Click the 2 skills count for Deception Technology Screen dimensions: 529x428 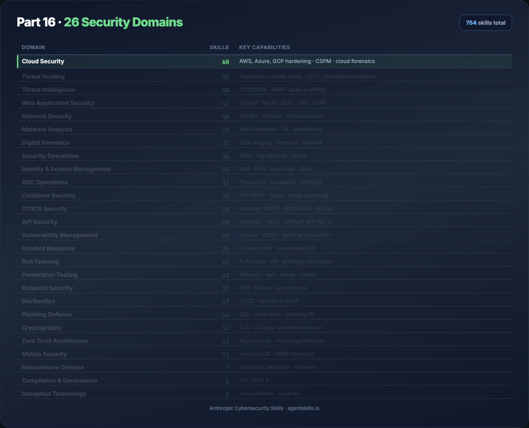click(x=227, y=394)
